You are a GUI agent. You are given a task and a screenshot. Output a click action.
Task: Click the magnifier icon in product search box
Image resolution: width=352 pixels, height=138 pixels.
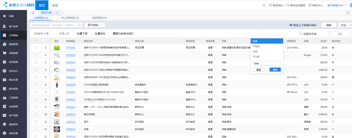(79, 25)
